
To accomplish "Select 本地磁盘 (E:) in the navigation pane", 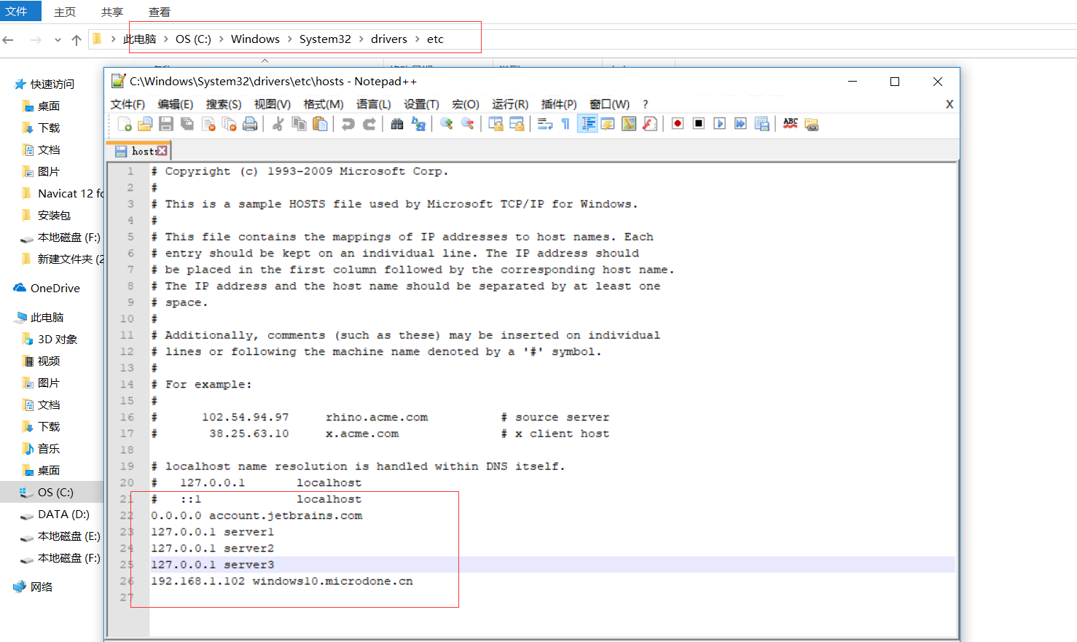I will (x=69, y=536).
